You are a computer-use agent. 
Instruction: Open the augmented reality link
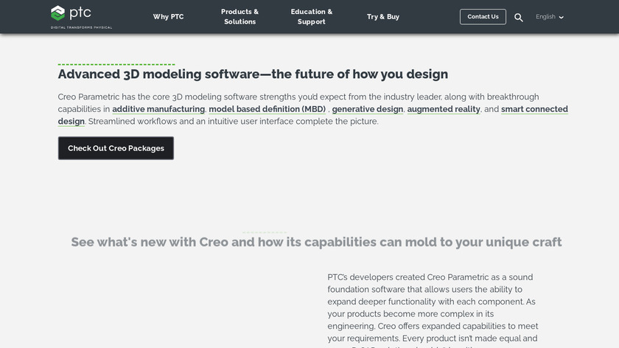(444, 109)
